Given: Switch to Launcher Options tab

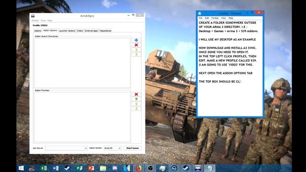Looking at the screenshot, I should coord(67,31).
